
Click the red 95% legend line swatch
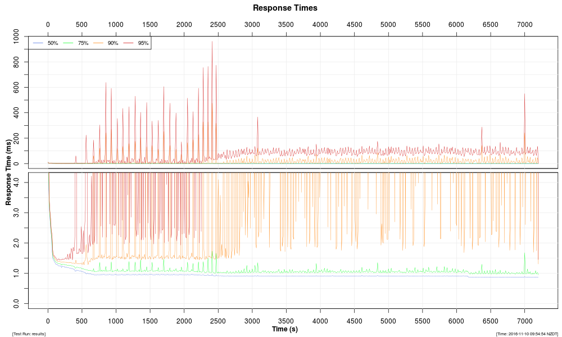129,43
